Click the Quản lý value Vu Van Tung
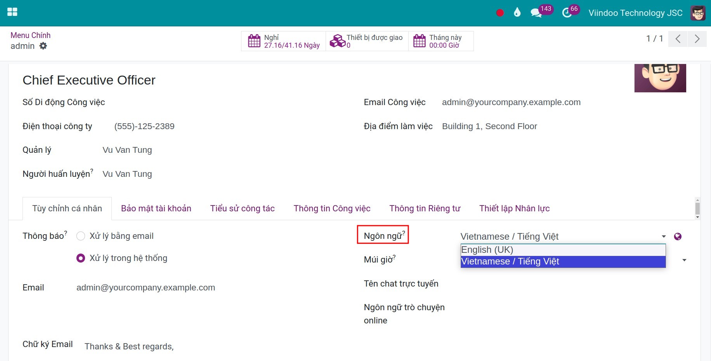This screenshot has width=711, height=361. [127, 150]
